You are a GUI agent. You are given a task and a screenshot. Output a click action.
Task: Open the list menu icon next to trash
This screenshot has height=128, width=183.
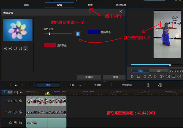pos(160,85)
